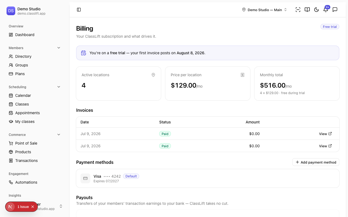
Task: Click the Appointments clock-calendar icon
Action: pos(11,113)
